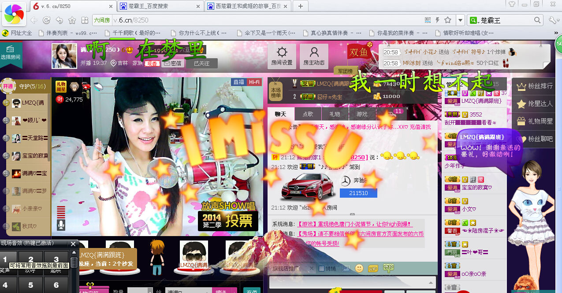Select guardian LMZQ{满 in the list
The height and width of the screenshot is (293, 562).
pos(25,103)
